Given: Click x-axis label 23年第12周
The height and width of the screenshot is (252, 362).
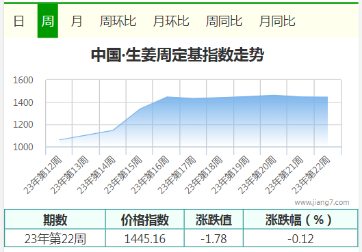Looking at the screenshot, I should click(x=42, y=175).
